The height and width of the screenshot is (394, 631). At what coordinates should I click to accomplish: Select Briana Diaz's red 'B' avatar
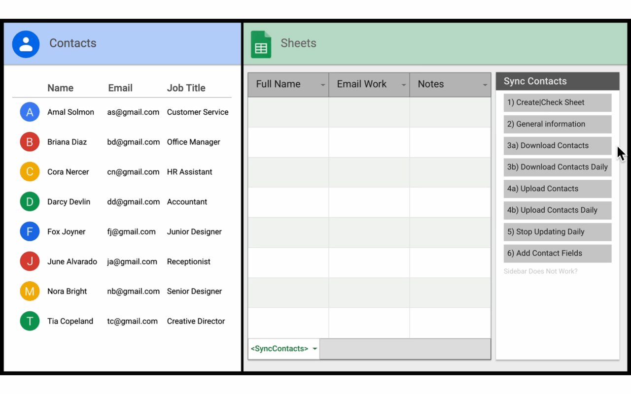coord(30,142)
